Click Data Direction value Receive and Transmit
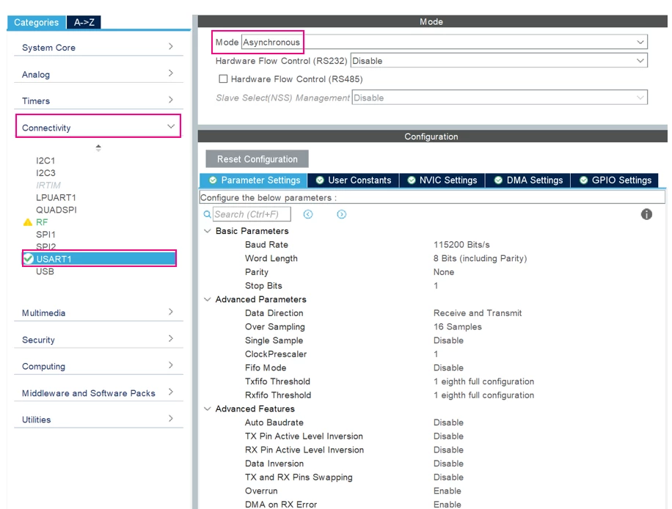Image resolution: width=672 pixels, height=509 pixels. pyautogui.click(x=478, y=313)
